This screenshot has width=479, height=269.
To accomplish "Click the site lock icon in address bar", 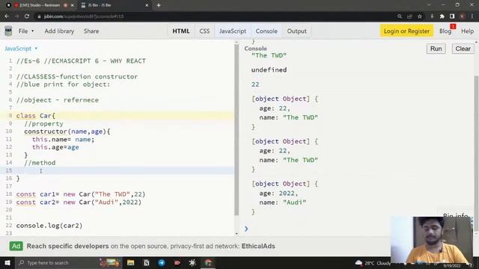I will pyautogui.click(x=39, y=16).
